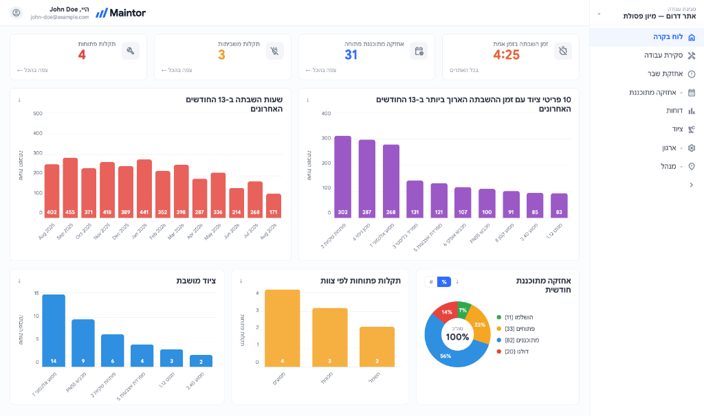
Task: Expand the מנהל submenu chevron
Action: point(681,167)
